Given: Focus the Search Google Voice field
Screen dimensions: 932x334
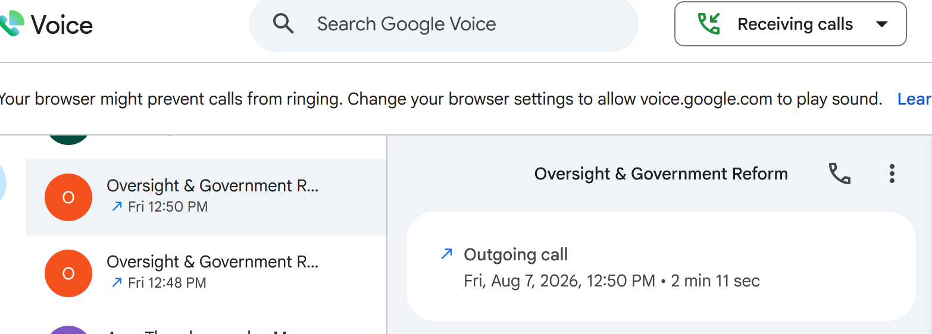Looking at the screenshot, I should (444, 24).
